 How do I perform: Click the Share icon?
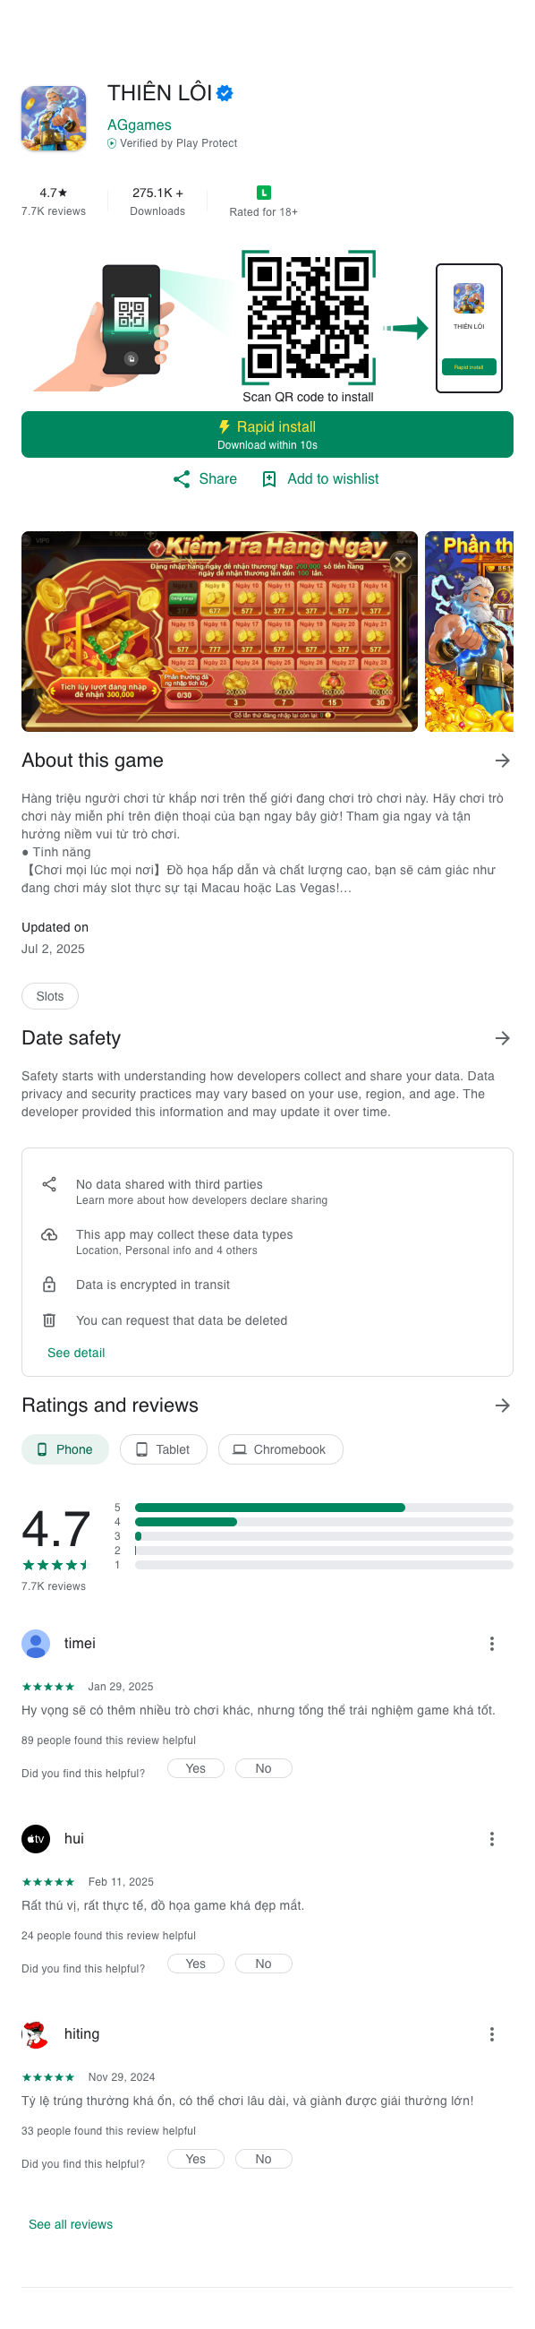pyautogui.click(x=182, y=479)
